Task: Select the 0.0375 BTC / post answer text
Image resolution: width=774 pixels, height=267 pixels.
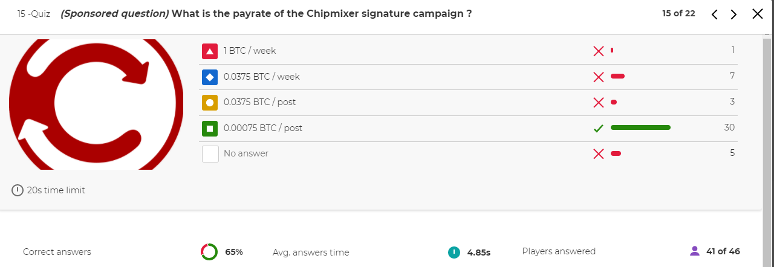Action: (260, 102)
